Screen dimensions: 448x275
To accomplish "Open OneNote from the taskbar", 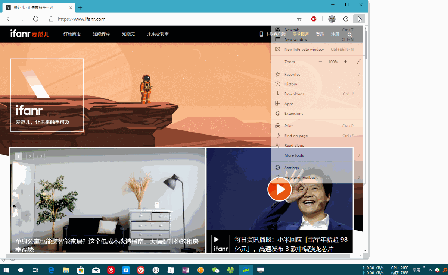I will (186, 270).
